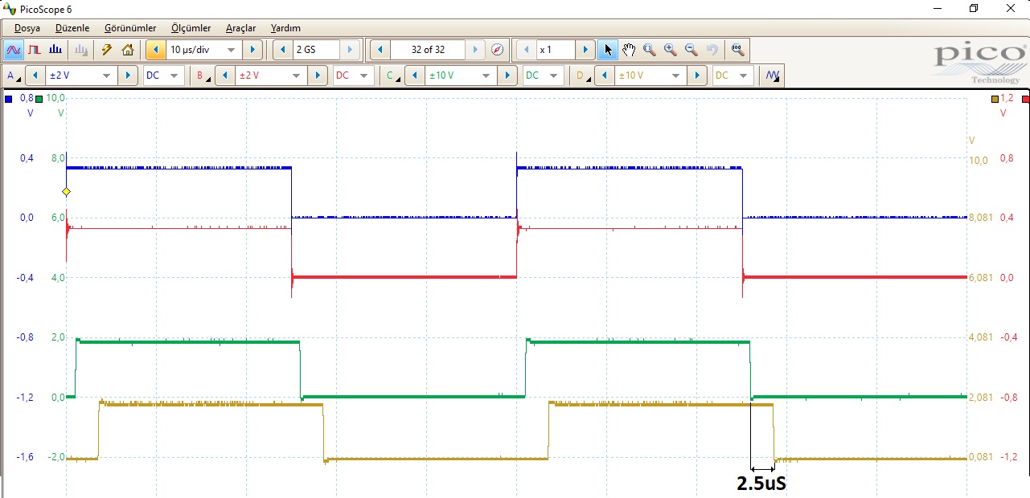Screen dimensions: 1030x498
Task: Open the 10 µs/div timebase dropdown
Action: [x=232, y=50]
